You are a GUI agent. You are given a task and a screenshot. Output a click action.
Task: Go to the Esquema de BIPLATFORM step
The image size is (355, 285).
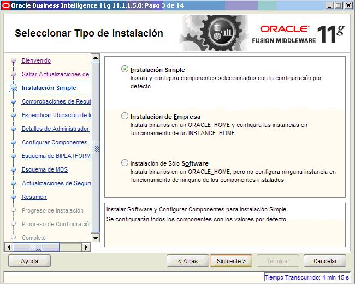56,156
